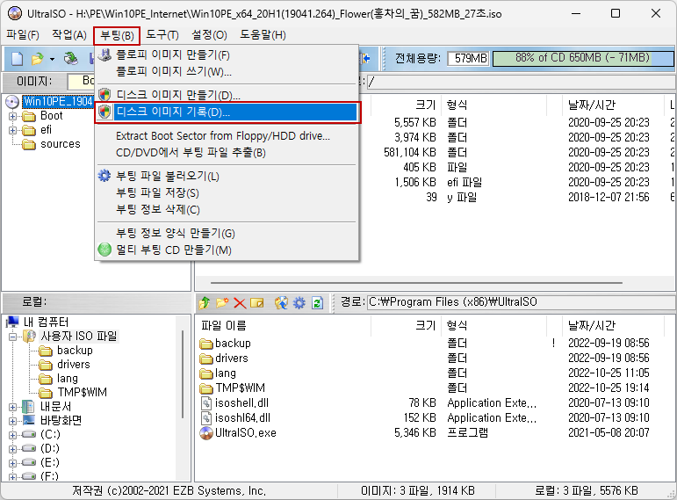Expand the (E:) drive node

pos(12,463)
